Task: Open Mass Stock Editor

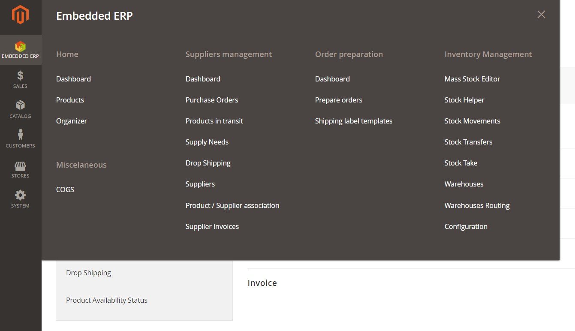Action: pyautogui.click(x=473, y=79)
